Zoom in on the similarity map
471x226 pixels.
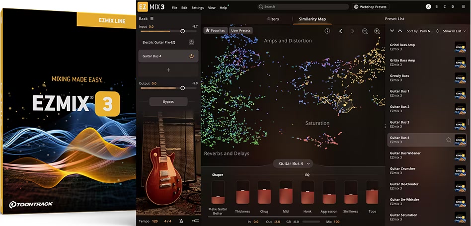pyautogui.click(x=377, y=31)
